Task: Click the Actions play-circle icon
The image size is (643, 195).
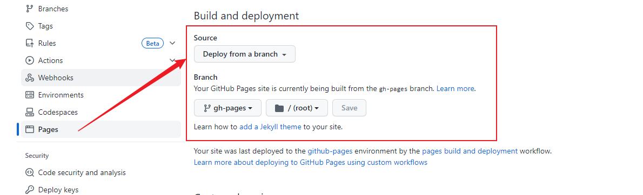Action: (x=30, y=60)
